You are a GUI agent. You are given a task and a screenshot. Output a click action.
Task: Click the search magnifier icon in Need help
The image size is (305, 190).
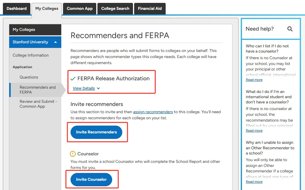(290, 29)
